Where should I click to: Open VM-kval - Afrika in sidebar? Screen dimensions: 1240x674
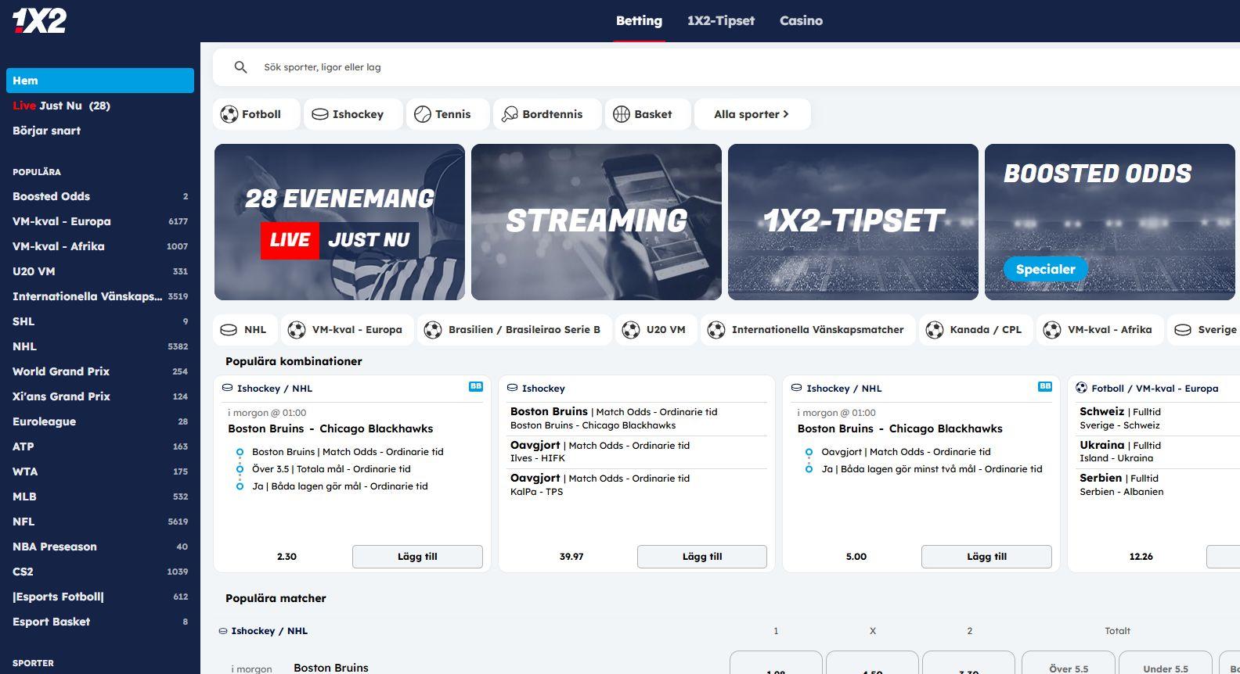tap(100, 246)
